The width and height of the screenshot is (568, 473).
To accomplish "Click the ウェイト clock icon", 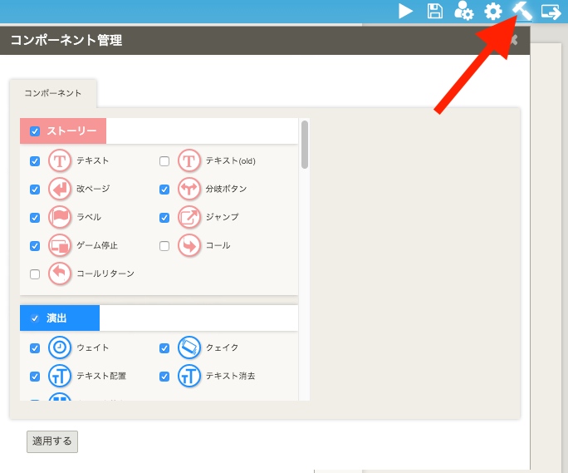I will click(x=60, y=348).
